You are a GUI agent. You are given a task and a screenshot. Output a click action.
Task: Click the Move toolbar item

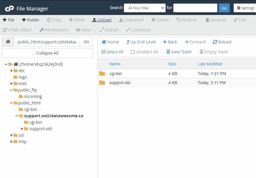tap(77, 20)
